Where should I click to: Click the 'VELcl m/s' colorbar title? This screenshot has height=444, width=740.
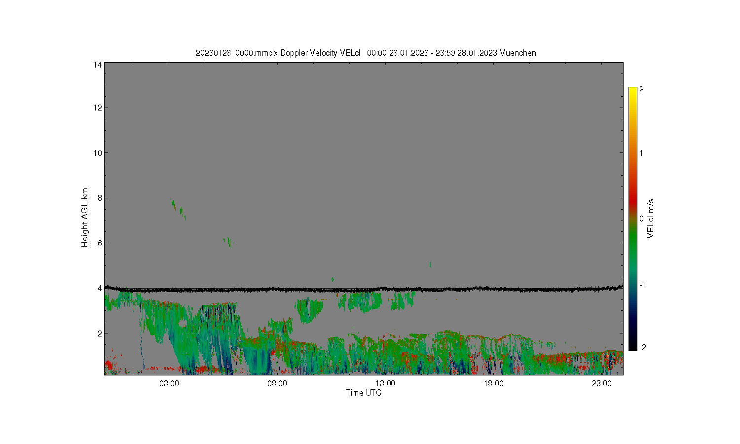coord(651,219)
